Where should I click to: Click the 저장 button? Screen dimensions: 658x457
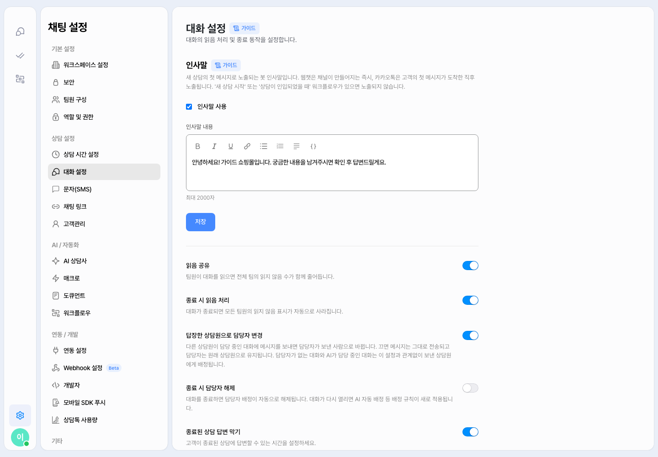pyautogui.click(x=201, y=222)
